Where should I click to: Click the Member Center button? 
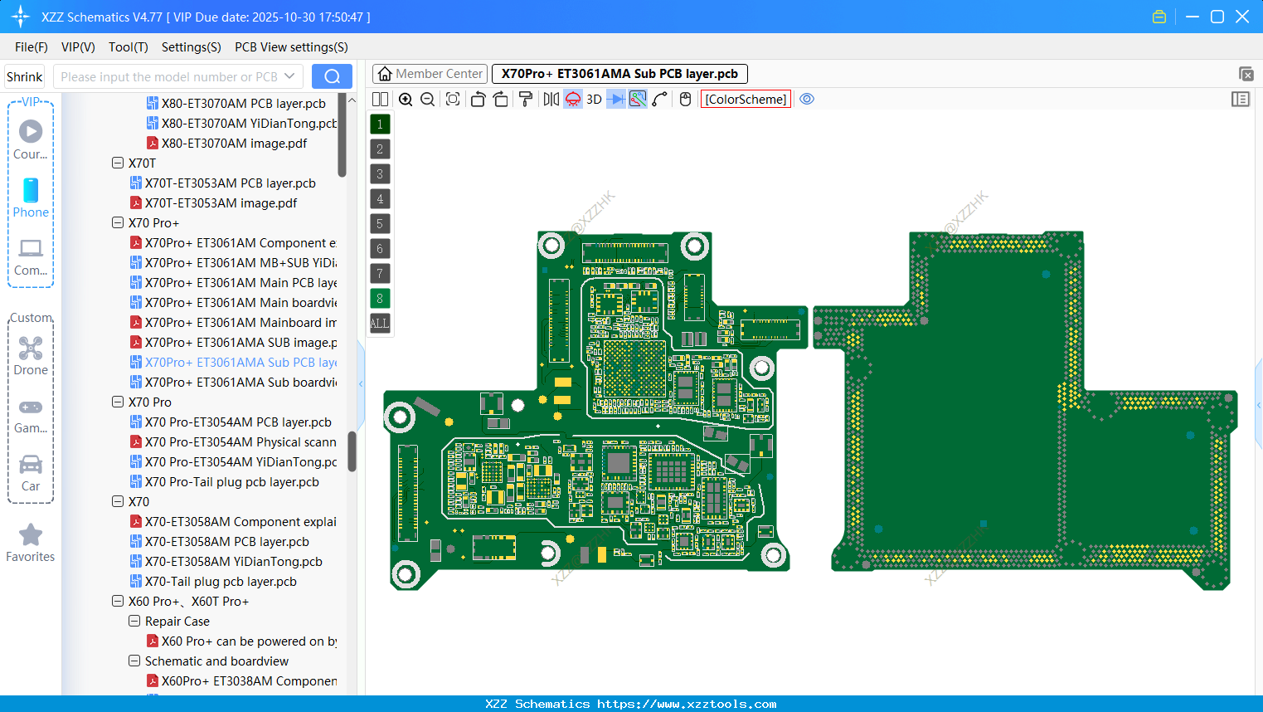click(x=430, y=74)
